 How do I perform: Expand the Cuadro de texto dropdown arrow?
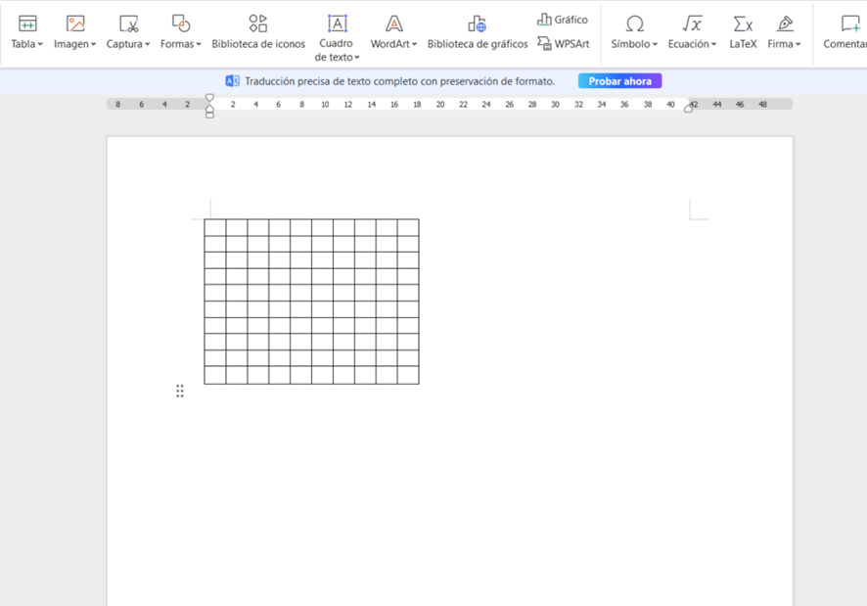pyautogui.click(x=357, y=58)
